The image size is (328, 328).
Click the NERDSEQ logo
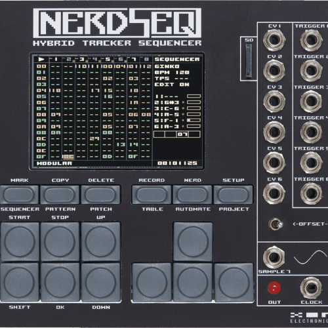click(117, 23)
